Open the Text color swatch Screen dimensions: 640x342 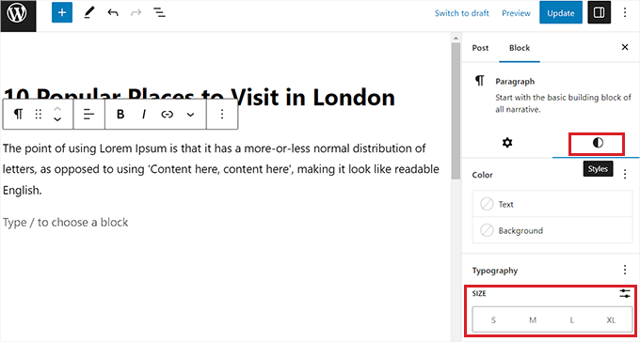[x=552, y=204]
